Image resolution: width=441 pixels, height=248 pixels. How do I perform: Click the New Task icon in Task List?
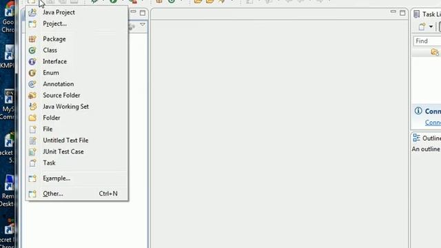[422, 27]
